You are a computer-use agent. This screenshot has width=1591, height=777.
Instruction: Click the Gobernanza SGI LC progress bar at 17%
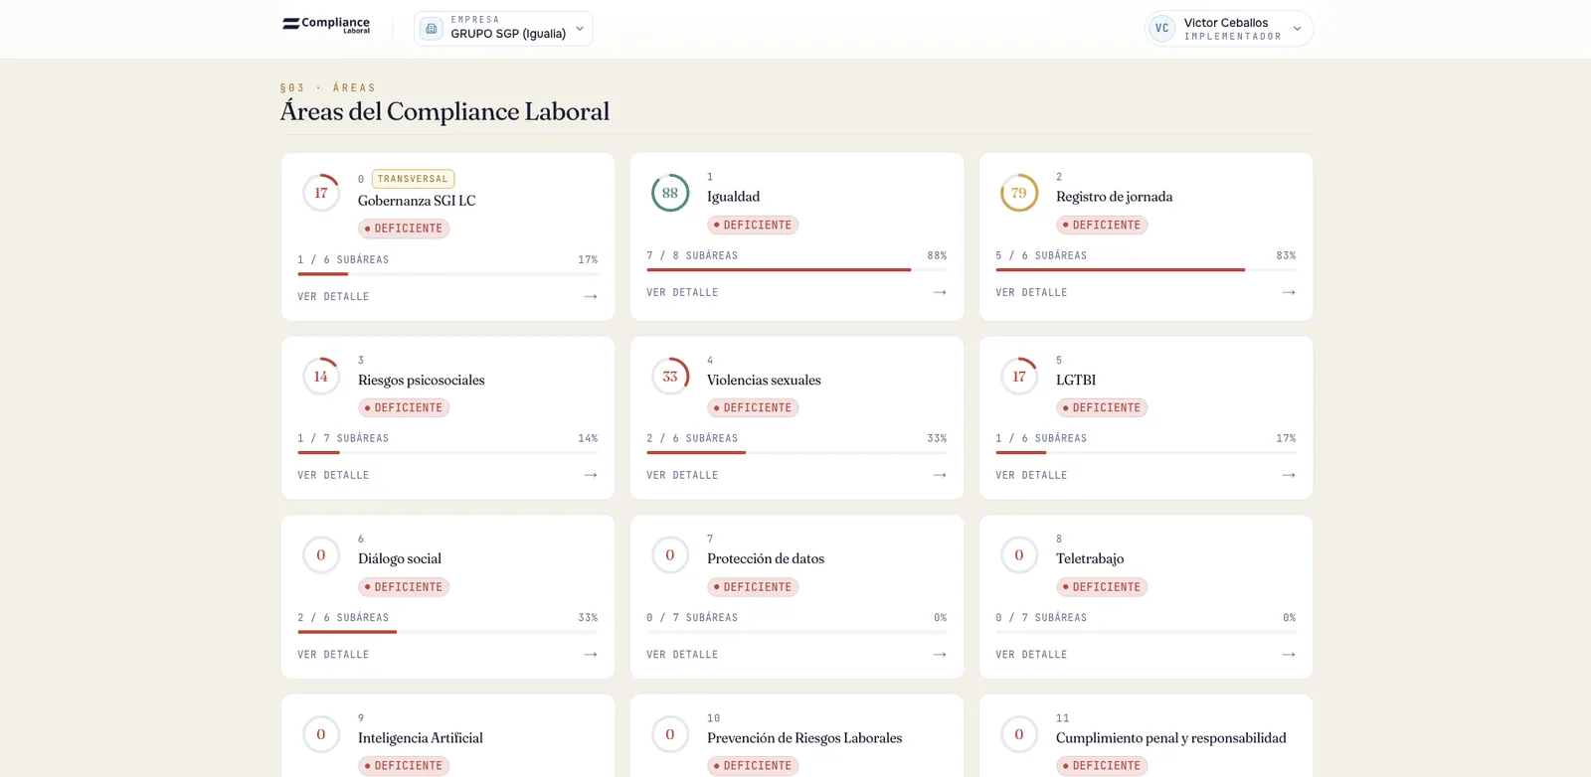tap(447, 273)
